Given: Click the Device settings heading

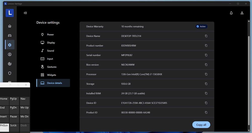Looking at the screenshot, I should 48,22.
